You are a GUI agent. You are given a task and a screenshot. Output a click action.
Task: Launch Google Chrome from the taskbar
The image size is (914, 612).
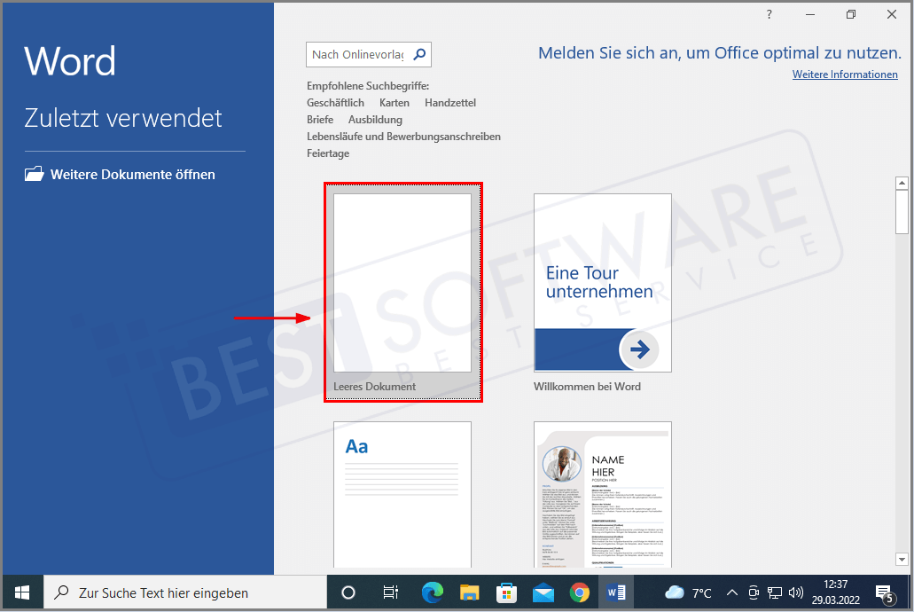577,592
